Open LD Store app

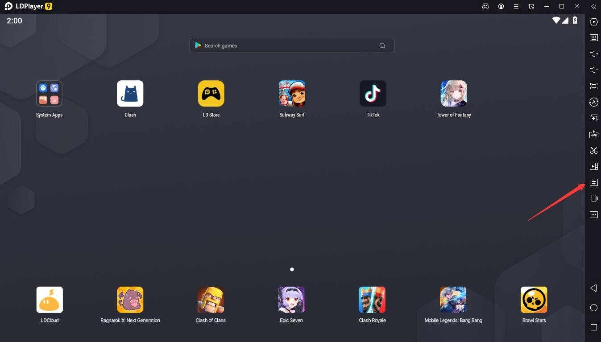click(x=211, y=94)
